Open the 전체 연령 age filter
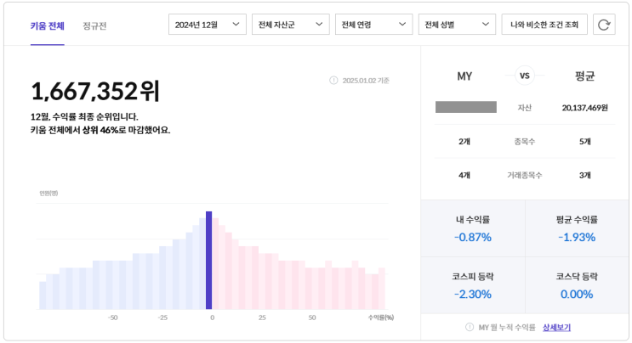This screenshot has width=632, height=343. (x=374, y=25)
